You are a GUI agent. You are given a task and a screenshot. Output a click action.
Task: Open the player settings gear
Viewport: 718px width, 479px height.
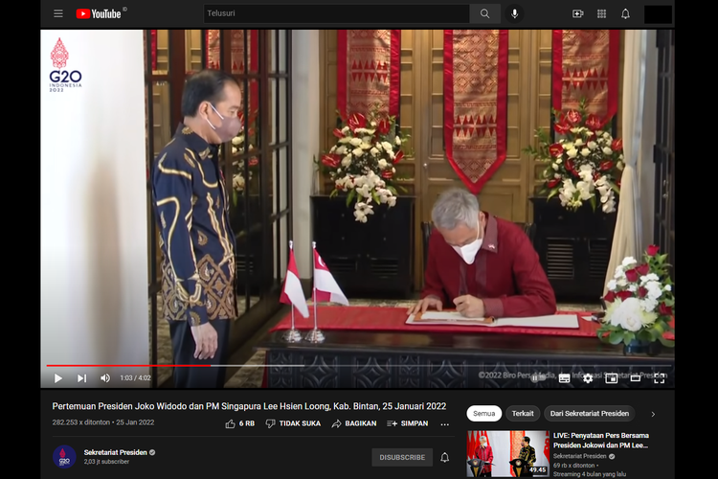point(588,378)
